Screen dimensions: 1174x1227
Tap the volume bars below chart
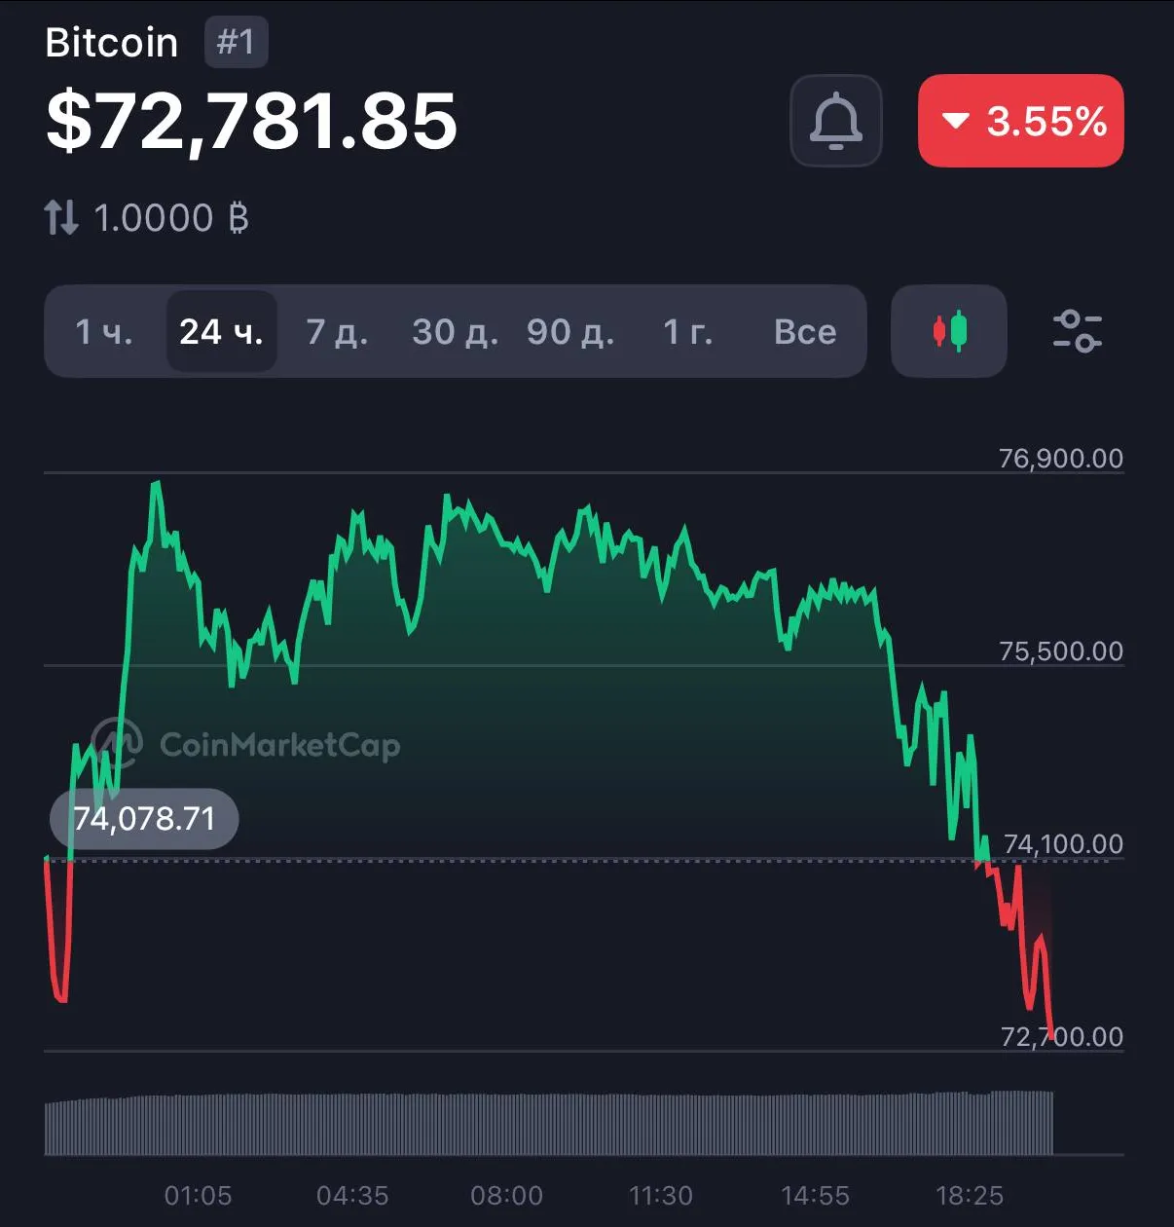(x=549, y=1123)
